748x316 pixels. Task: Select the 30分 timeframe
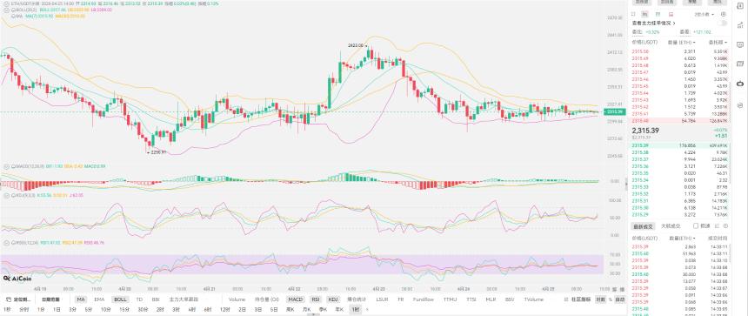[143, 309]
